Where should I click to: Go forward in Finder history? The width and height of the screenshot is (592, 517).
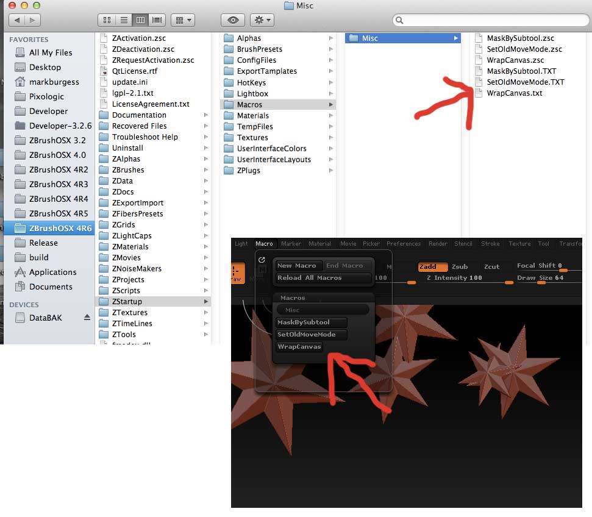pyautogui.click(x=33, y=20)
